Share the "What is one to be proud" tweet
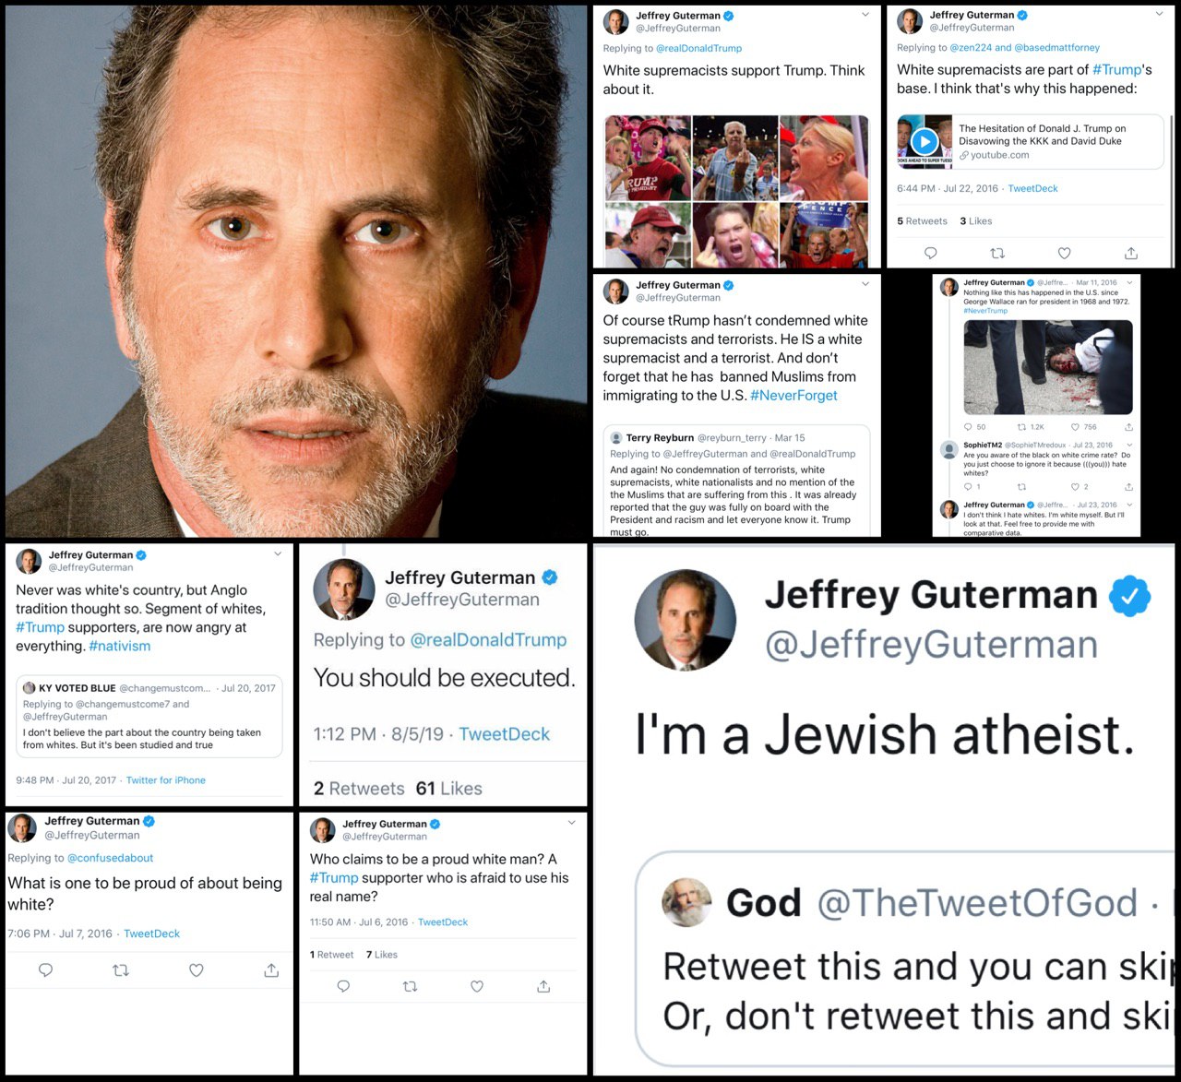This screenshot has width=1181, height=1082. 271,970
